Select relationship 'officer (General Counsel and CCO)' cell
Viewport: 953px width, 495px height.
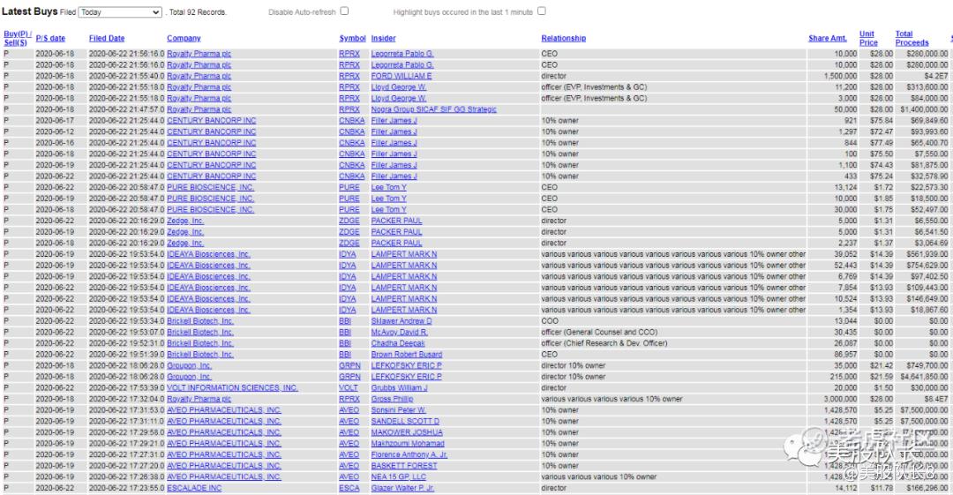pyautogui.click(x=599, y=333)
